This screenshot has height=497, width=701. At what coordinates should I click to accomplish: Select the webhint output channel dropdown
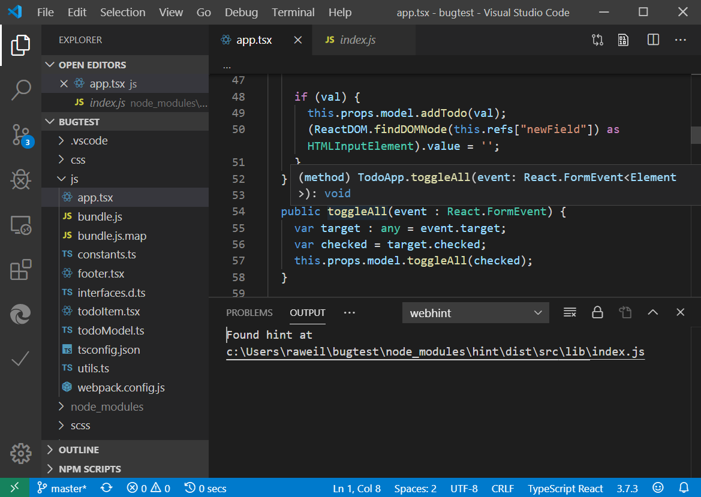click(476, 313)
